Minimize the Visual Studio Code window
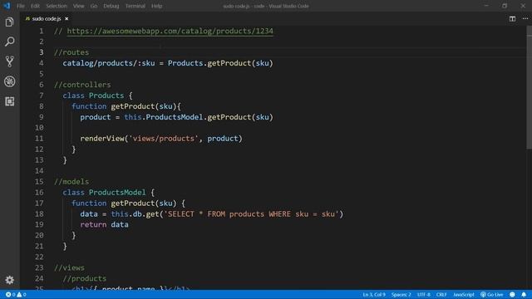The height and width of the screenshot is (299, 532). point(486,6)
